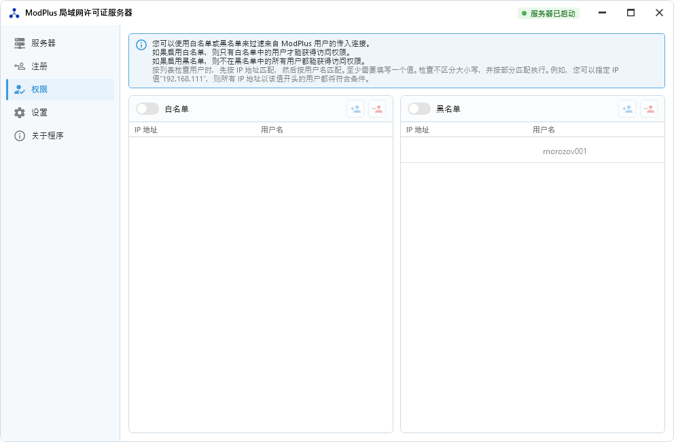The width and height of the screenshot is (674, 442).
Task: Click the 黑名单 label text
Action: click(448, 109)
